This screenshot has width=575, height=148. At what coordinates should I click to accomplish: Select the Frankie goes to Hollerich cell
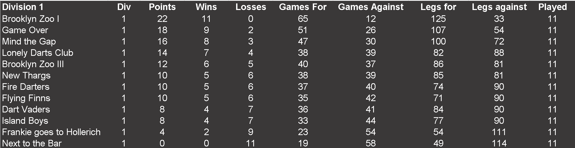pos(51,132)
